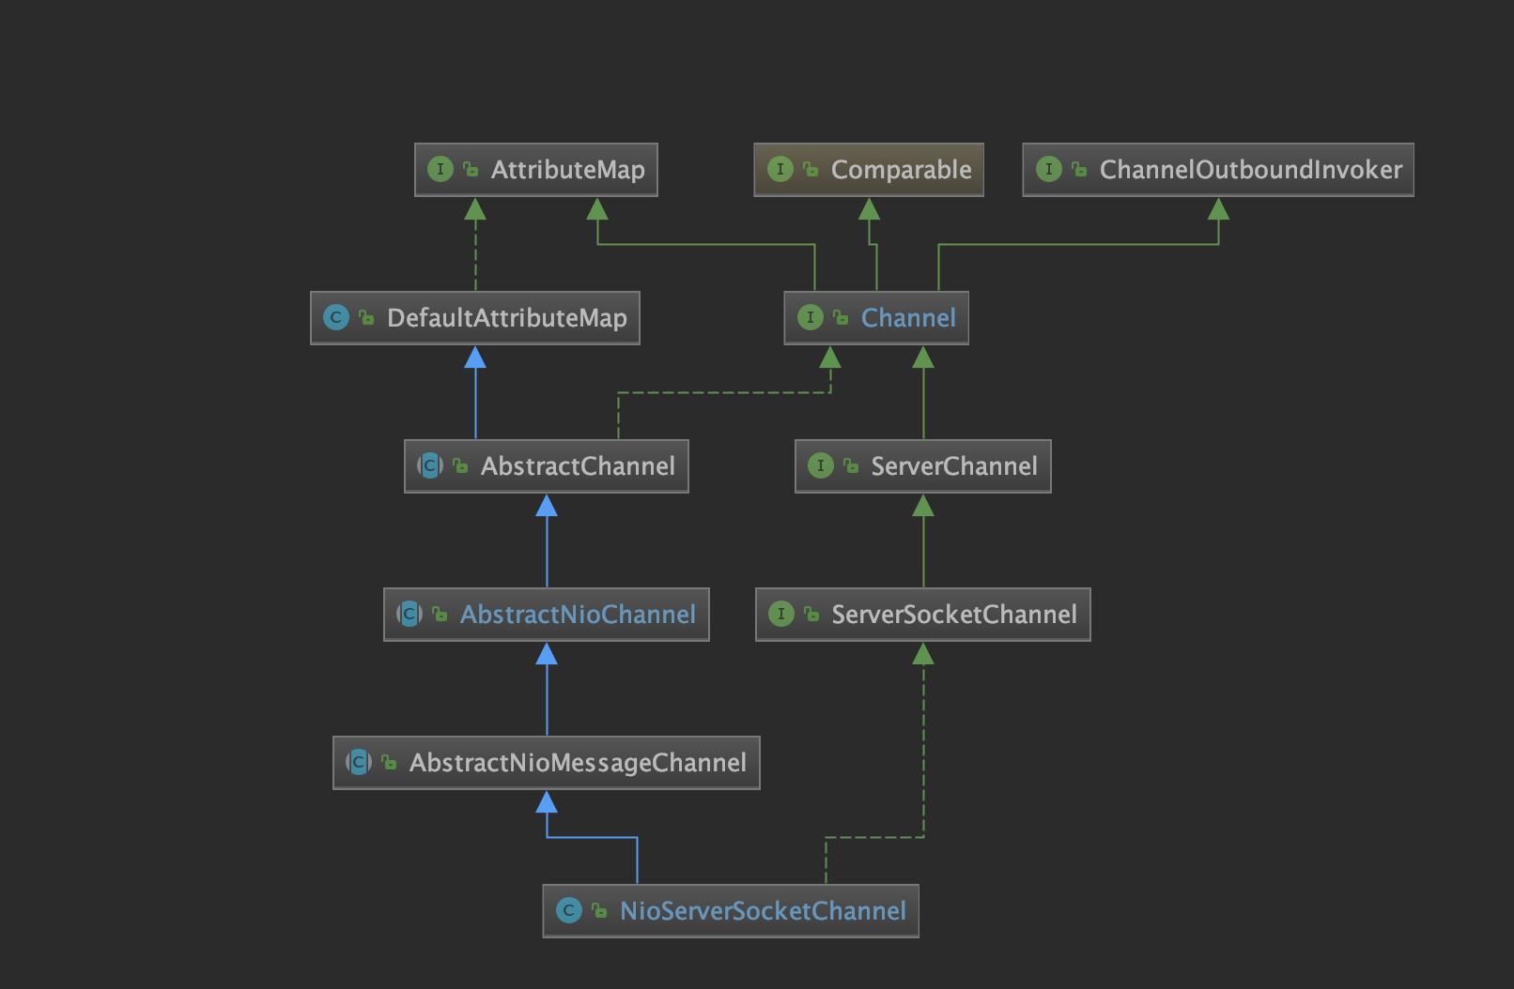Click the public lock icon on ChannelOutboundInvoker
The image size is (1514, 989).
(1080, 170)
